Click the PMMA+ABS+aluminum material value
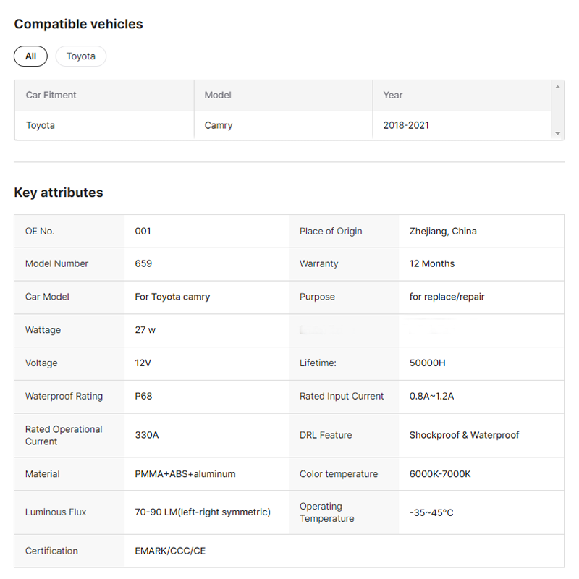This screenshot has height=579, width=579. point(185,474)
